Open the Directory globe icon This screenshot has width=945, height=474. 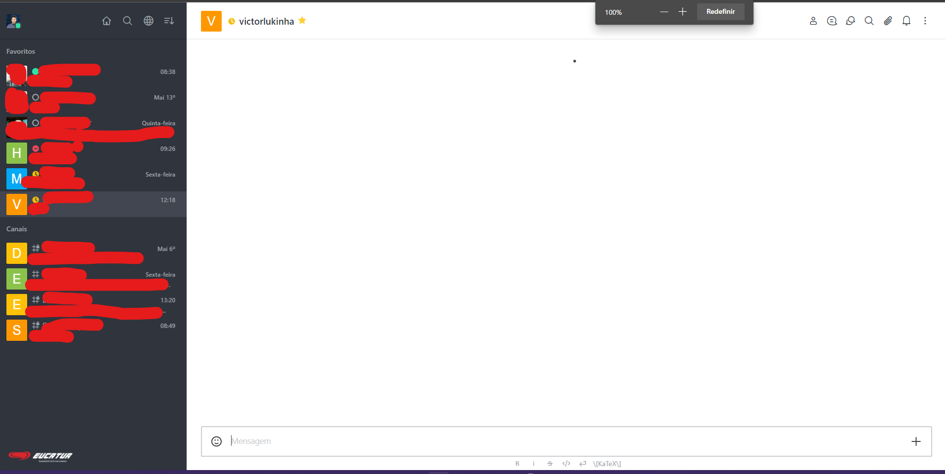click(x=149, y=21)
